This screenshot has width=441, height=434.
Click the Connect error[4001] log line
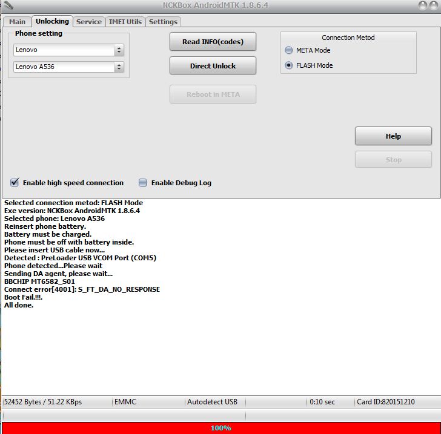(x=82, y=289)
